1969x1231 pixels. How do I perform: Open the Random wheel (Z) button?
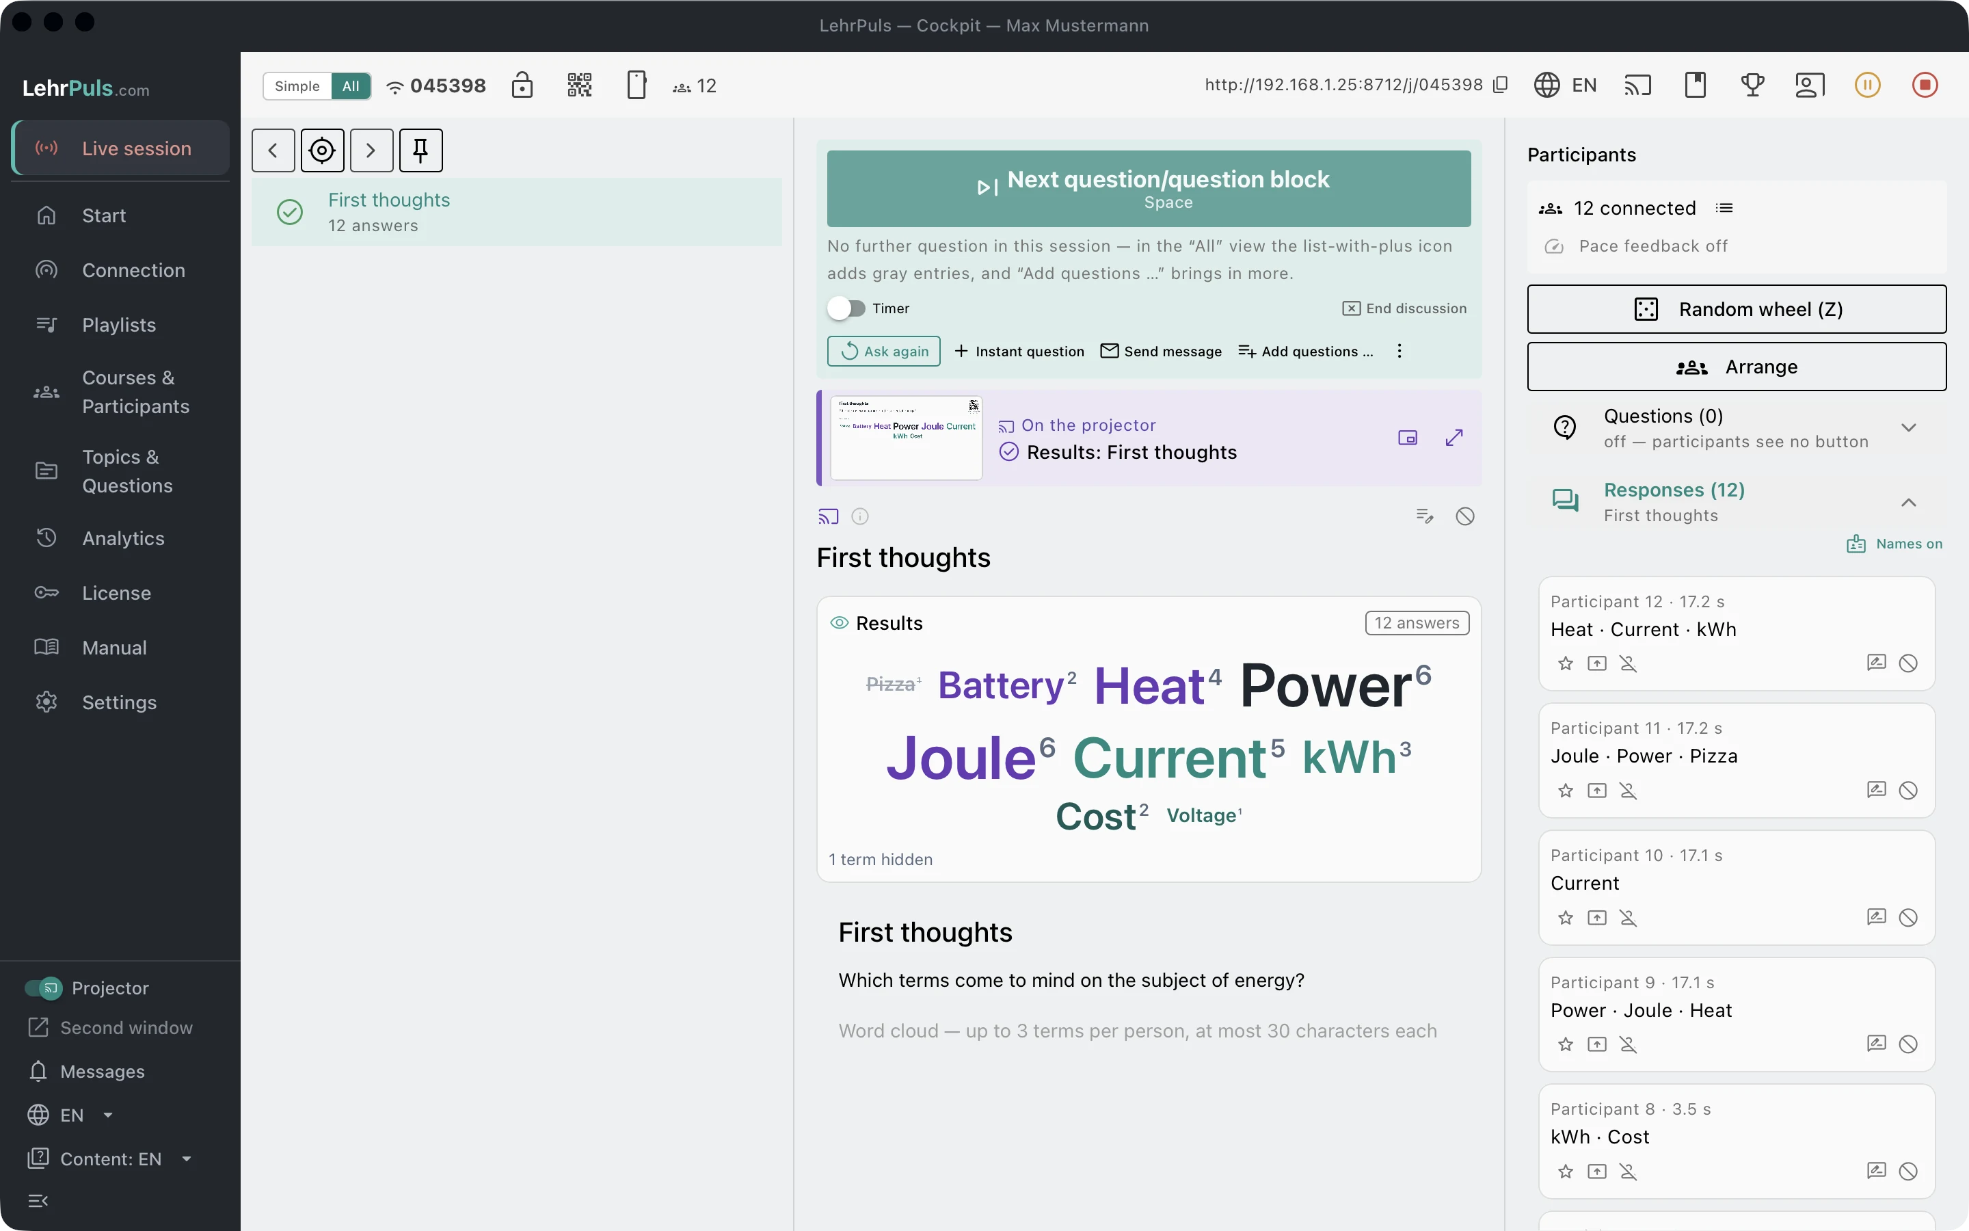pos(1737,309)
